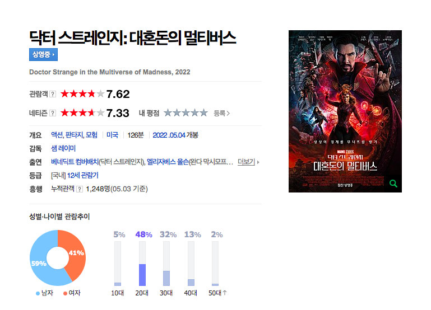Viewport: 431px width, 310px height.
Task: Open the movie poster thumbnail
Action: pos(345,111)
